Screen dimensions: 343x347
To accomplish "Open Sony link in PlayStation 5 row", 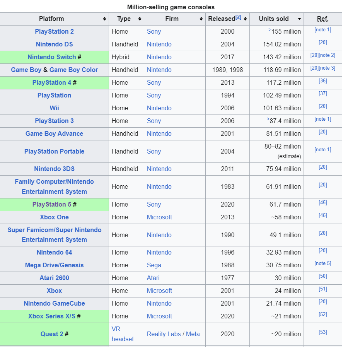I will [x=154, y=205].
